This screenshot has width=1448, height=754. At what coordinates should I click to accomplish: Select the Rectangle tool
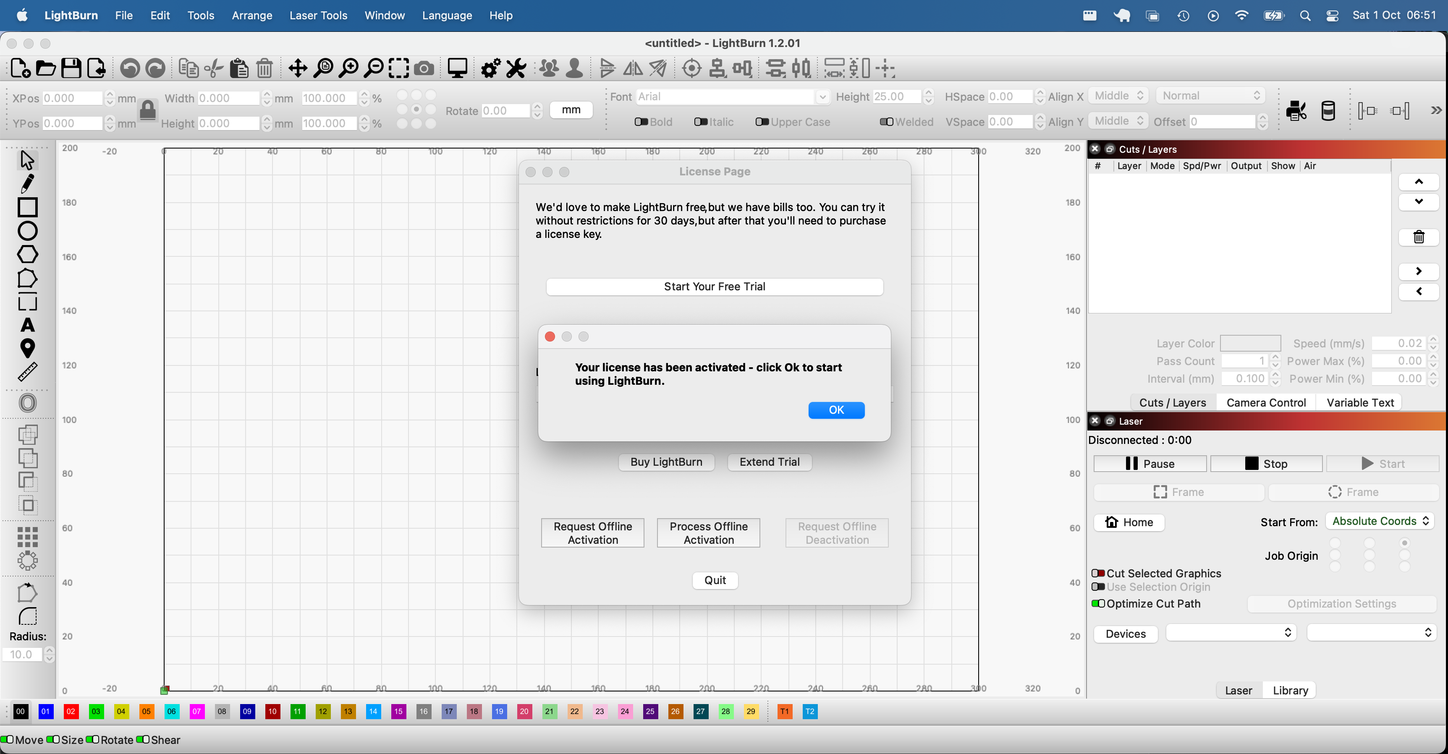(28, 207)
